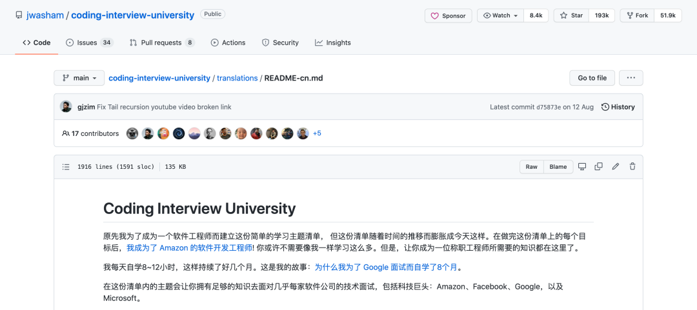Open Amazon 软件开发工程师 link
Image resolution: width=697 pixels, height=310 pixels.
click(x=189, y=248)
